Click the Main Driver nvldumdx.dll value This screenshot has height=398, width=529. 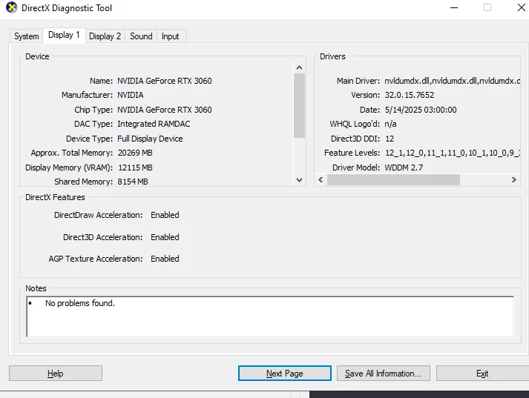click(453, 81)
